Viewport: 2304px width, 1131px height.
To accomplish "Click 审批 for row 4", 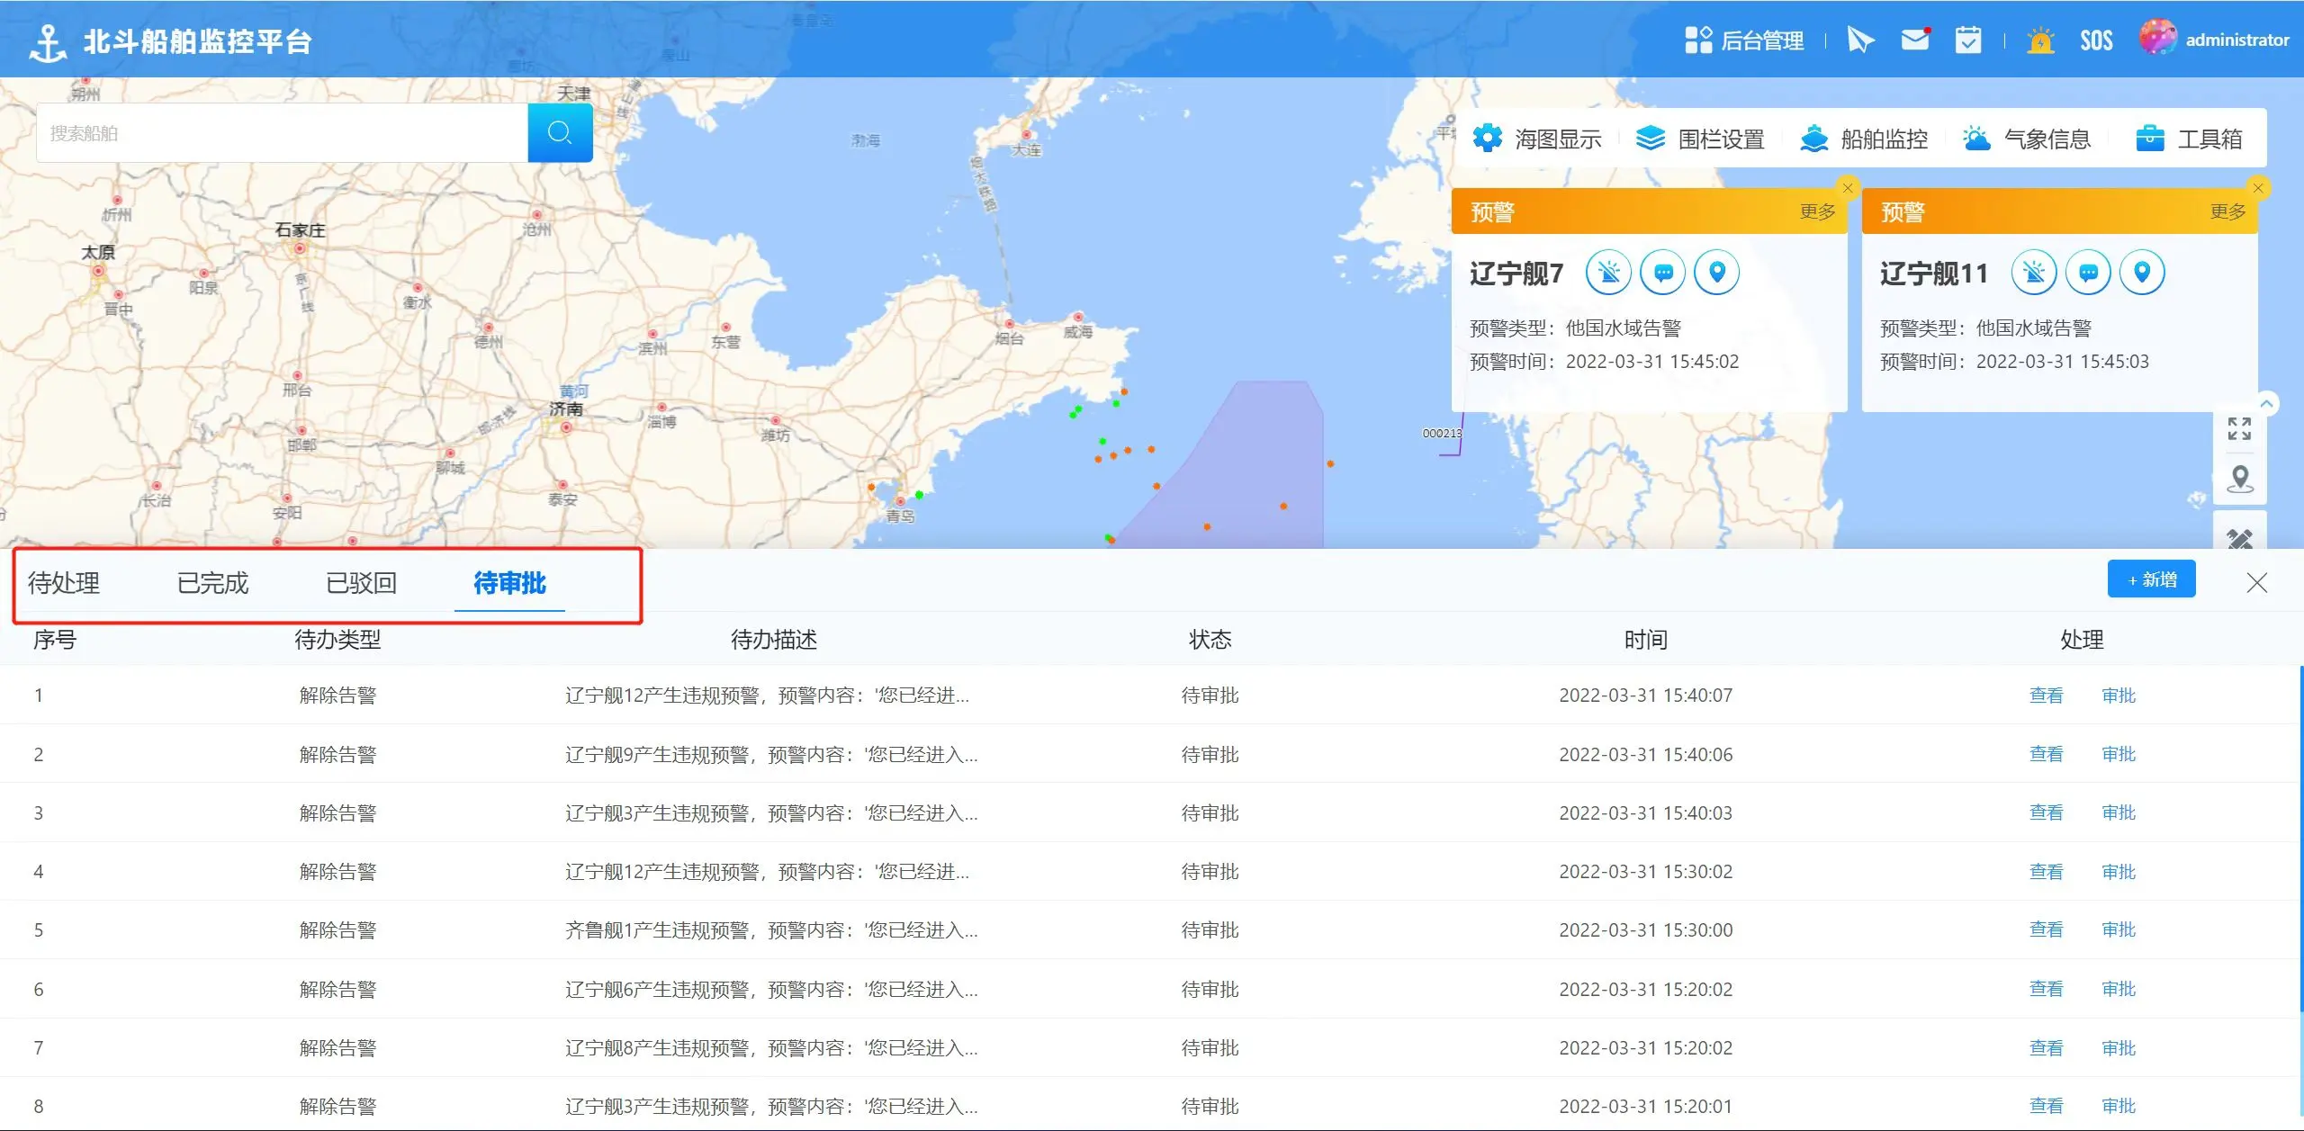I will click(x=2119, y=872).
